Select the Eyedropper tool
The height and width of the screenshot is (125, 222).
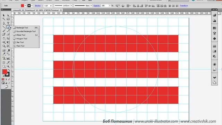4,54
